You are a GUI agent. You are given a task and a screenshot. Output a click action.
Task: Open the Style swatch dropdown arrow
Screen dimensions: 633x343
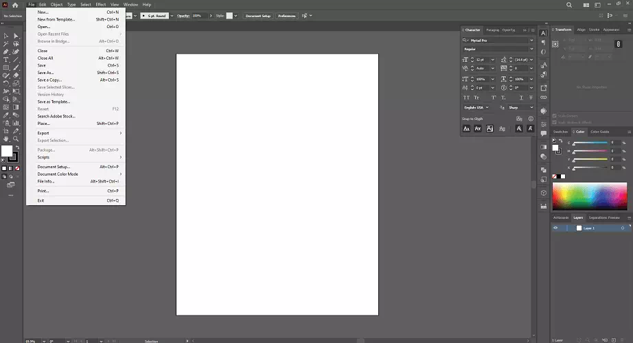pos(235,16)
